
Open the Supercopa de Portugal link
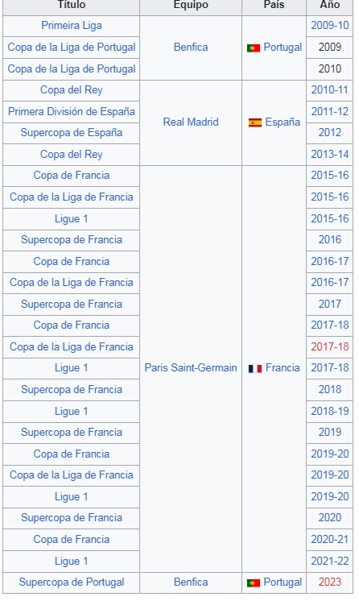pyautogui.click(x=72, y=582)
